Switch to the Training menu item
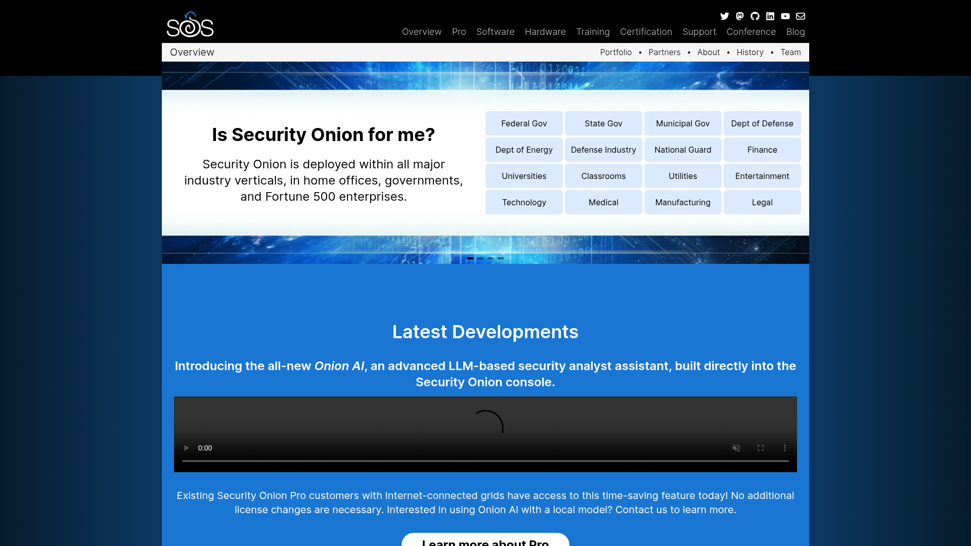 point(593,32)
